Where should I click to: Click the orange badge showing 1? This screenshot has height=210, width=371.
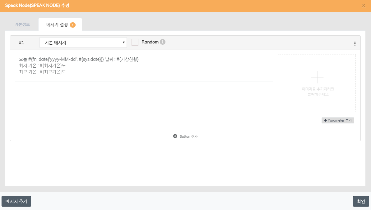(x=73, y=25)
